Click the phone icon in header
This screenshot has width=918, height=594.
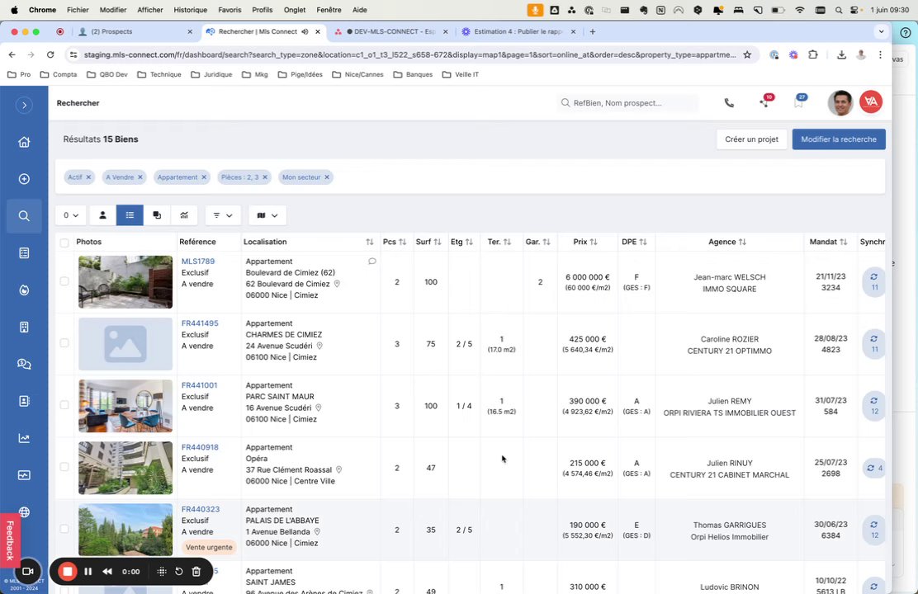729,103
